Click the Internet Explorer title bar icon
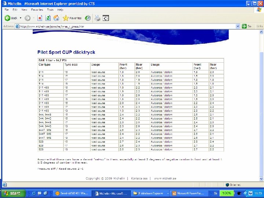264x198 pixels. (4, 3)
